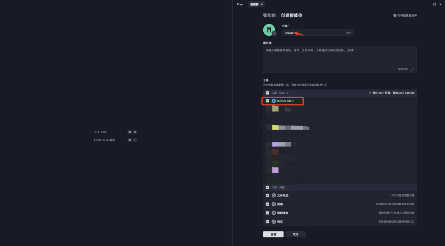445x246 pixels.
Task: Uncheck the 工具 - 内置 section checkbox
Action: click(x=267, y=187)
